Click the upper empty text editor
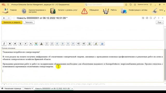The image size is (166, 93). [x=82, y=33]
